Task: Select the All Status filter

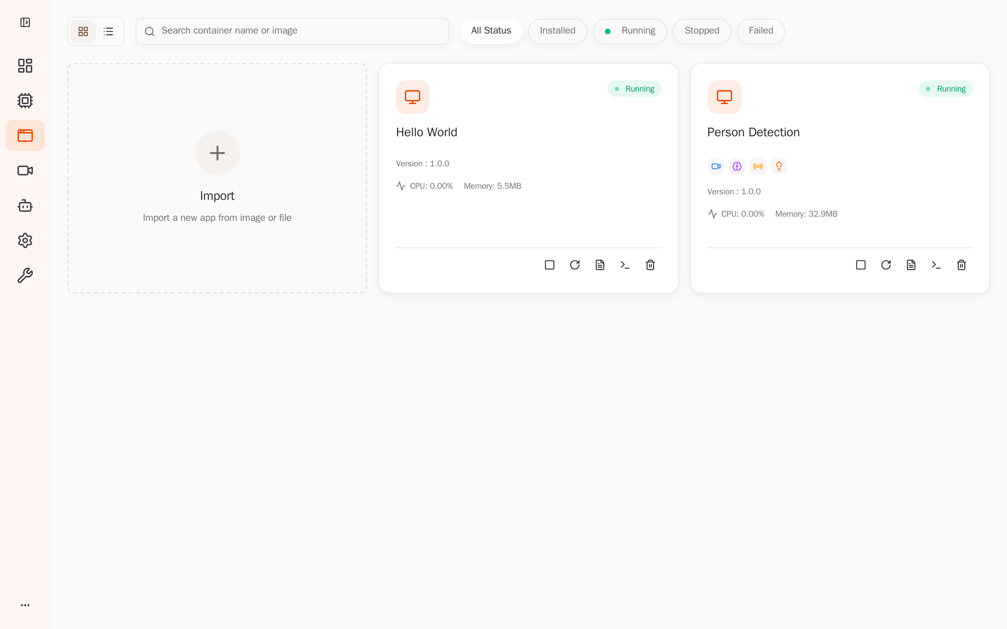Action: coord(491,31)
